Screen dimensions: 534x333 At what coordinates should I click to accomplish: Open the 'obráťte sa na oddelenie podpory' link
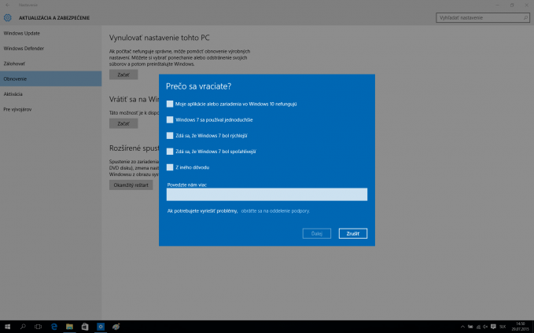click(275, 211)
